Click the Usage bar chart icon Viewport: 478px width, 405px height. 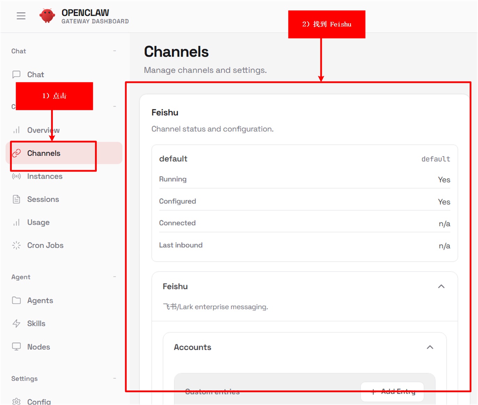pos(16,222)
